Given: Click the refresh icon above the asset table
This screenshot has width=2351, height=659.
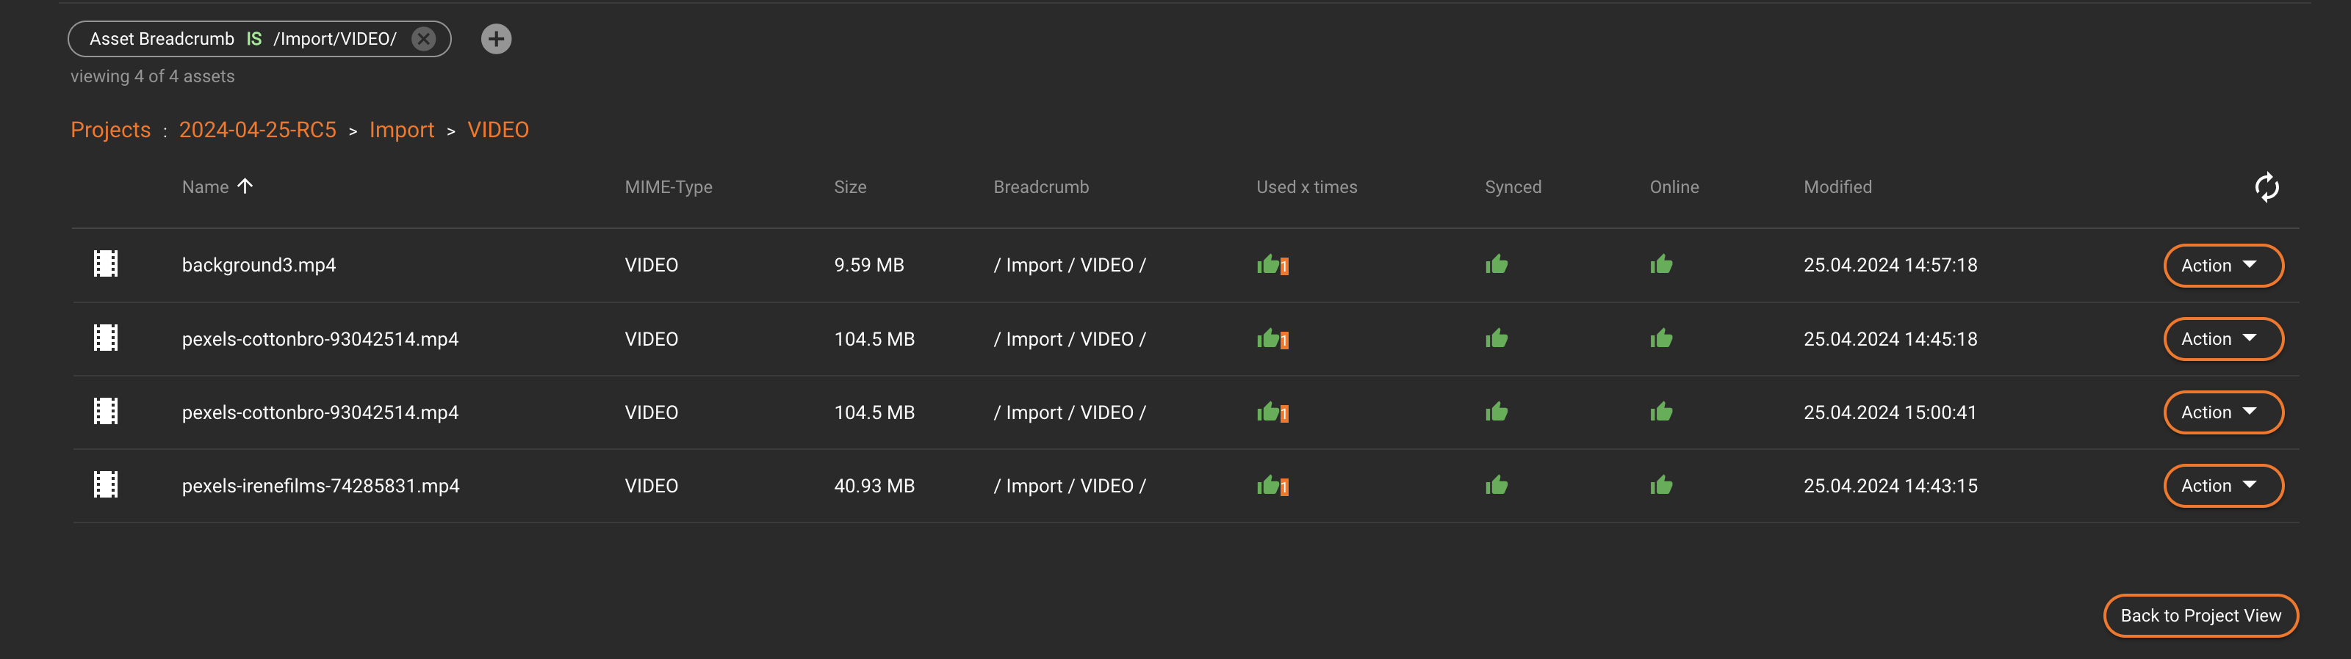Looking at the screenshot, I should (x=2266, y=188).
